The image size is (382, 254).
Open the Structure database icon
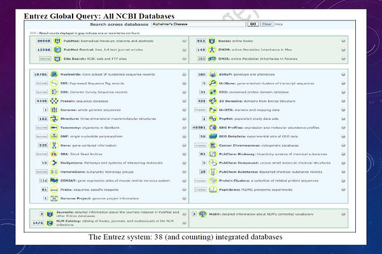(x=54, y=119)
